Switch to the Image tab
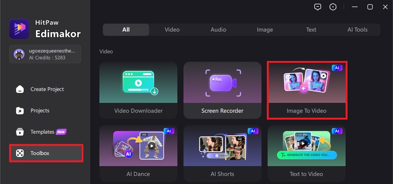393x184 pixels. 265,30
